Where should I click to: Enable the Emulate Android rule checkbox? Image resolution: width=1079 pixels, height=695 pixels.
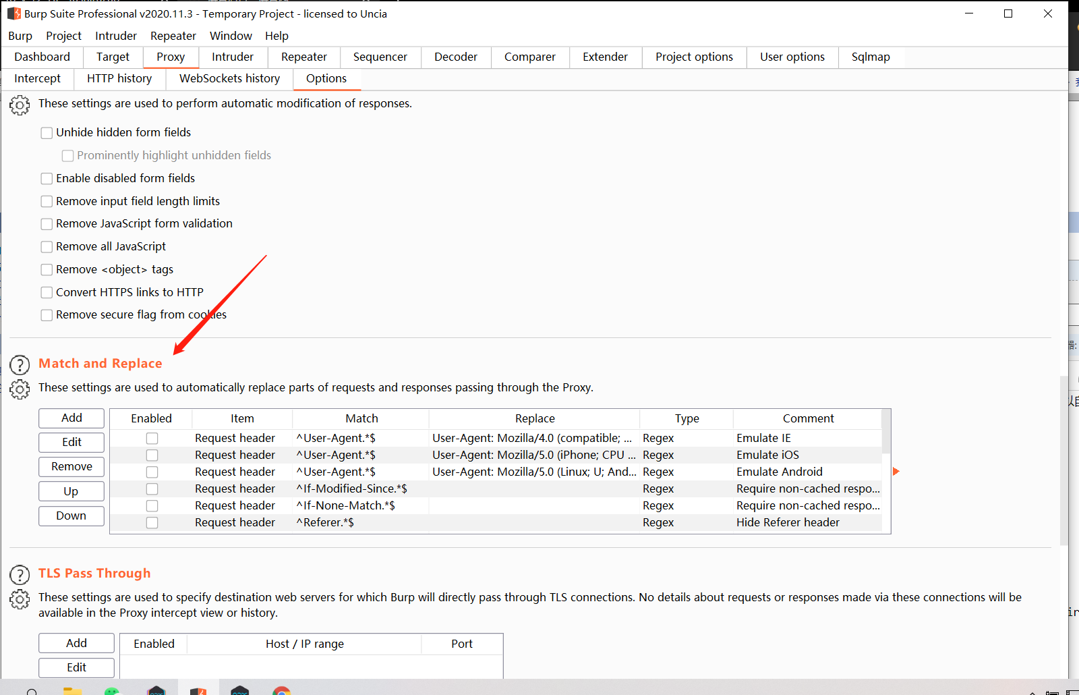click(x=152, y=472)
